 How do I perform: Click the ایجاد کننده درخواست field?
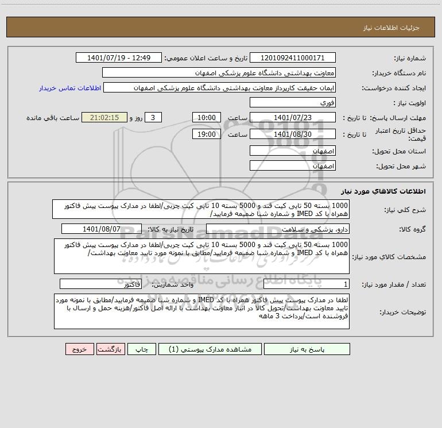(220, 87)
